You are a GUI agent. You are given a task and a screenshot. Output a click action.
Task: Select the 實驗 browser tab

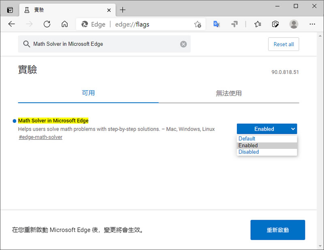pyautogui.click(x=67, y=10)
